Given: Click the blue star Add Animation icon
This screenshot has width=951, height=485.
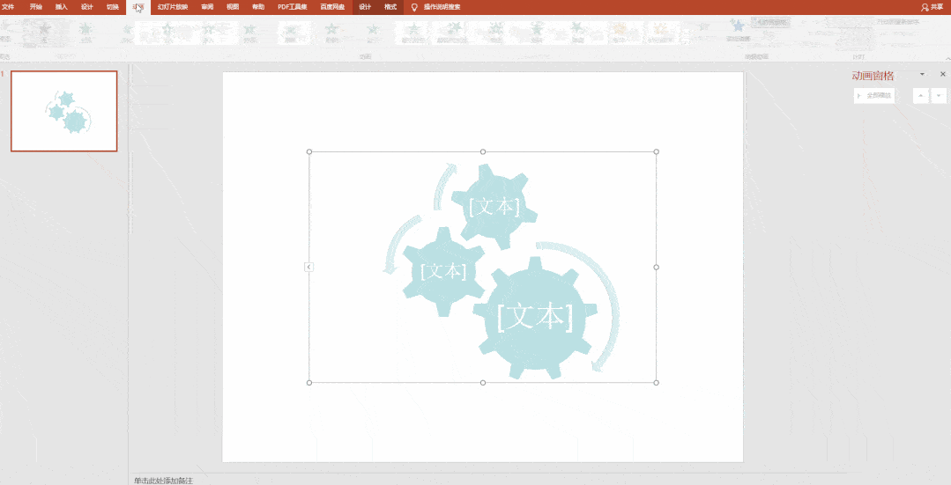Looking at the screenshot, I should pyautogui.click(x=738, y=26).
